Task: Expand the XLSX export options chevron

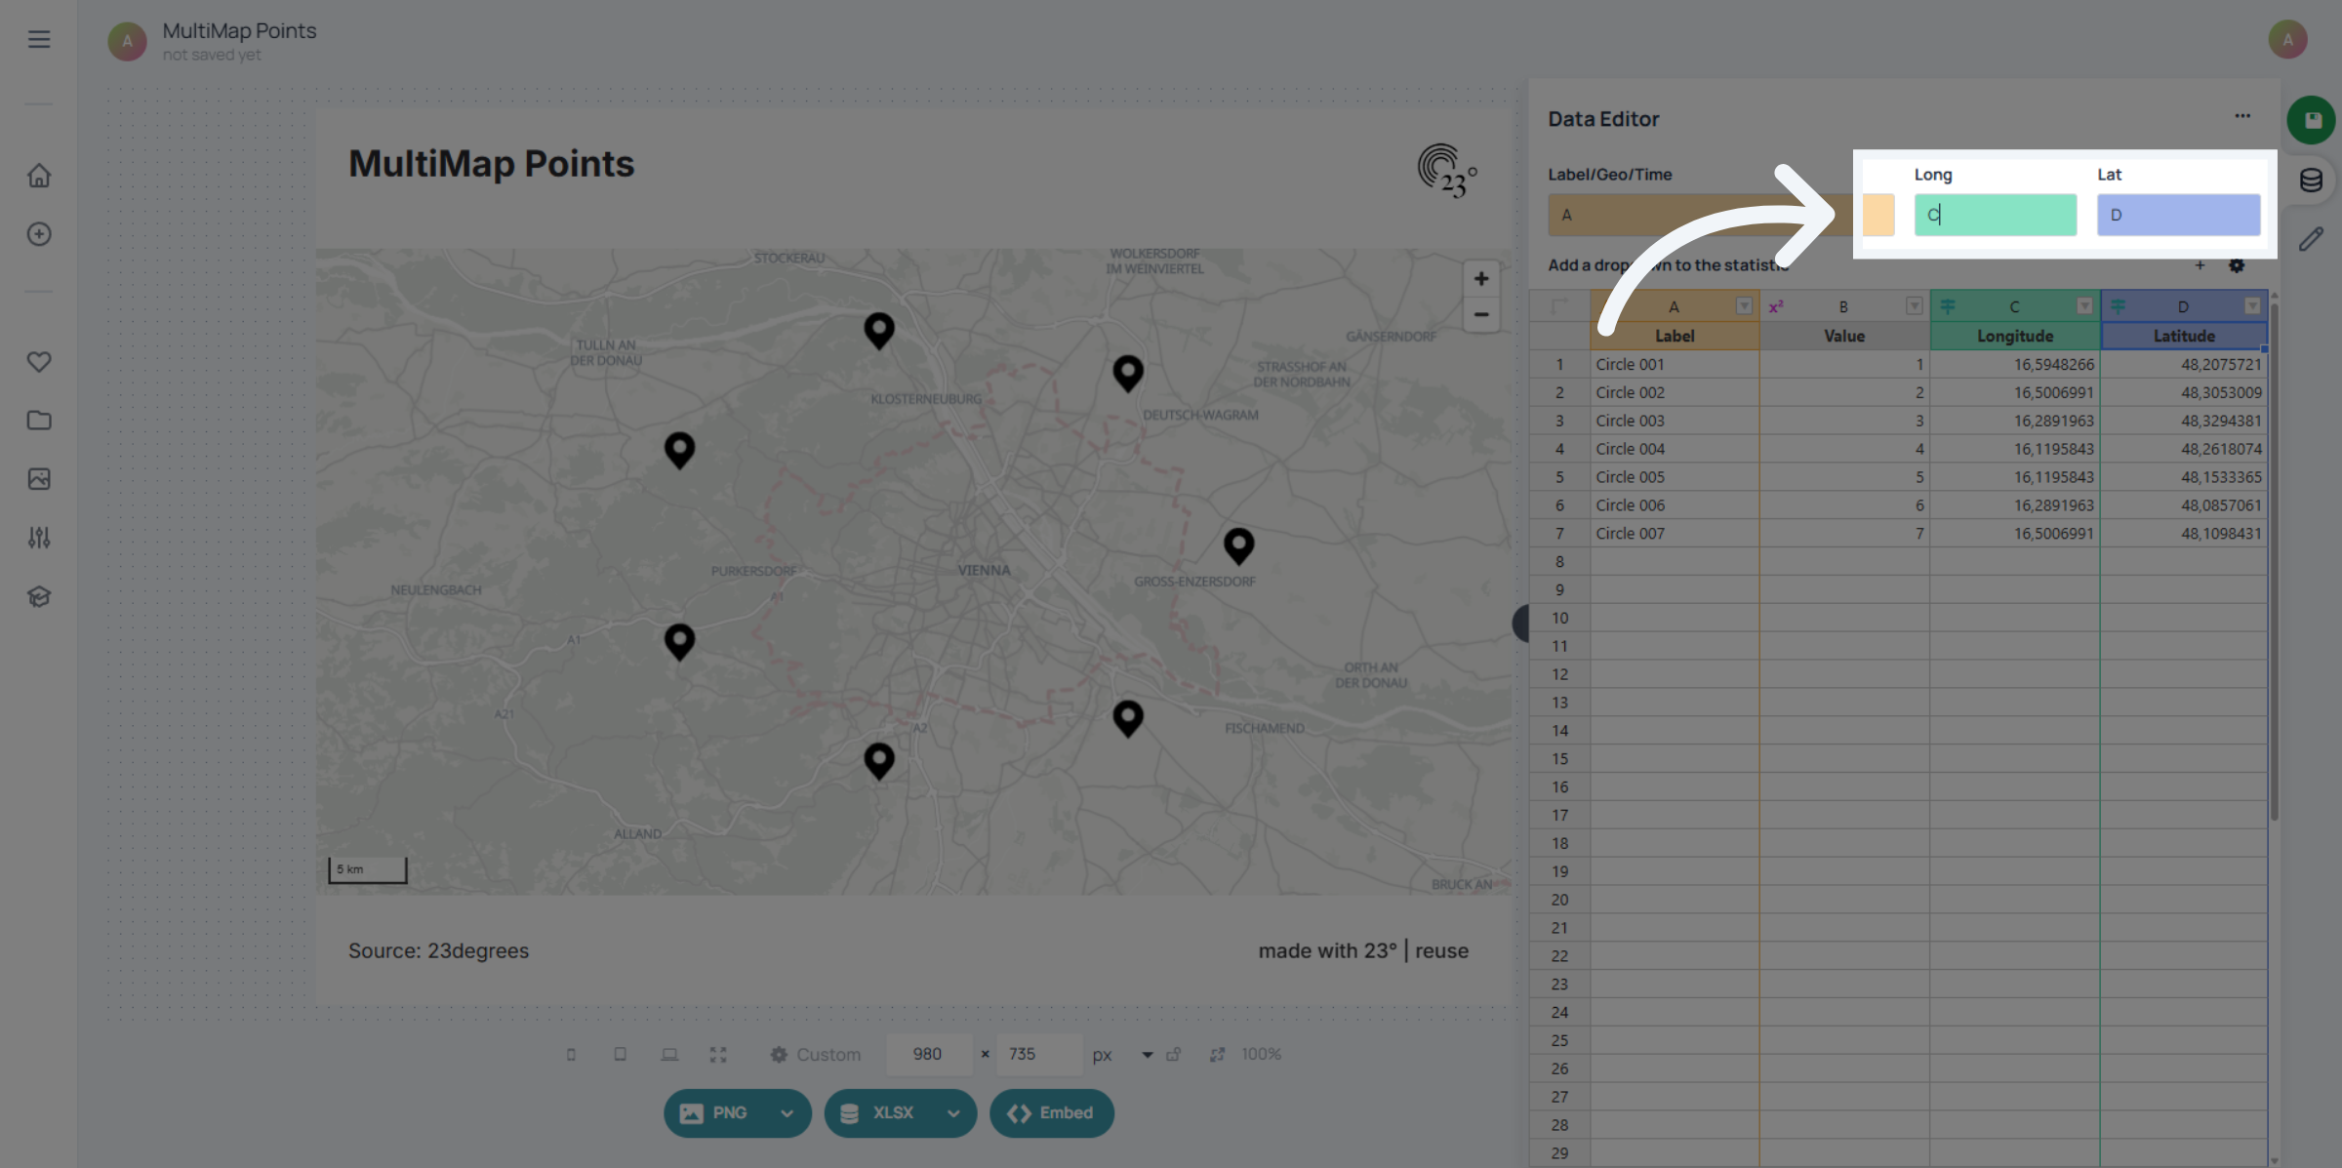Action: [953, 1113]
